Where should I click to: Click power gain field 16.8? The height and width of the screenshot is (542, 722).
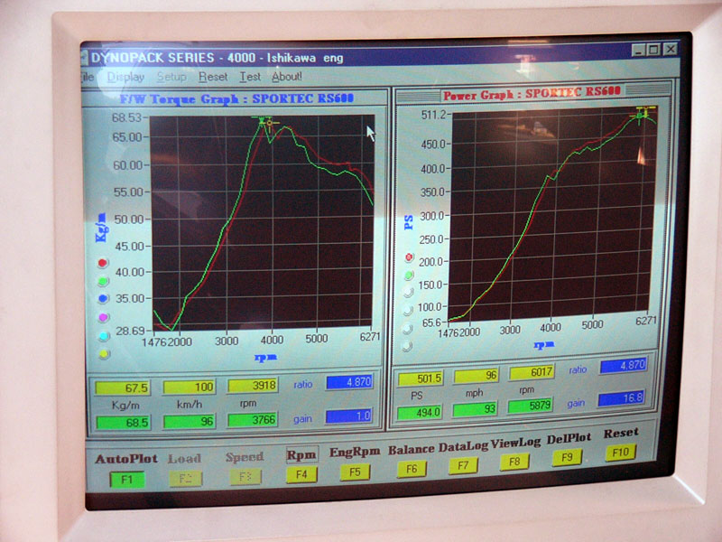point(621,399)
